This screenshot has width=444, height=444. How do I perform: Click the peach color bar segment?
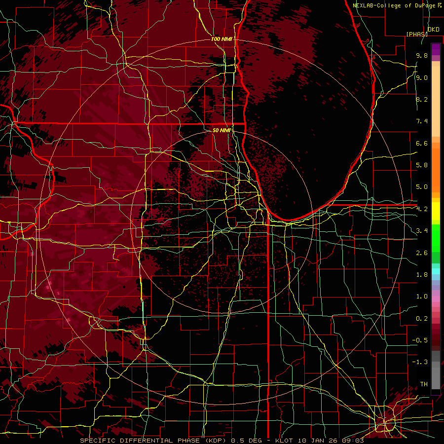pyautogui.click(x=436, y=101)
